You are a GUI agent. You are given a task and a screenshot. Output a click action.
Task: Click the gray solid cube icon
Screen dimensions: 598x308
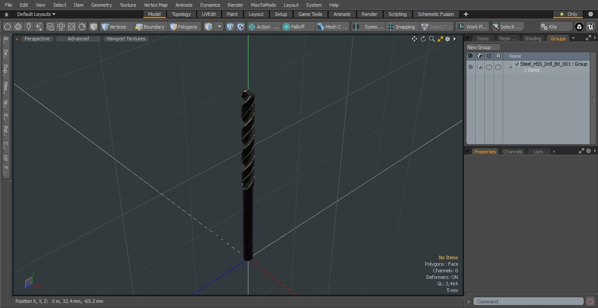[93, 27]
